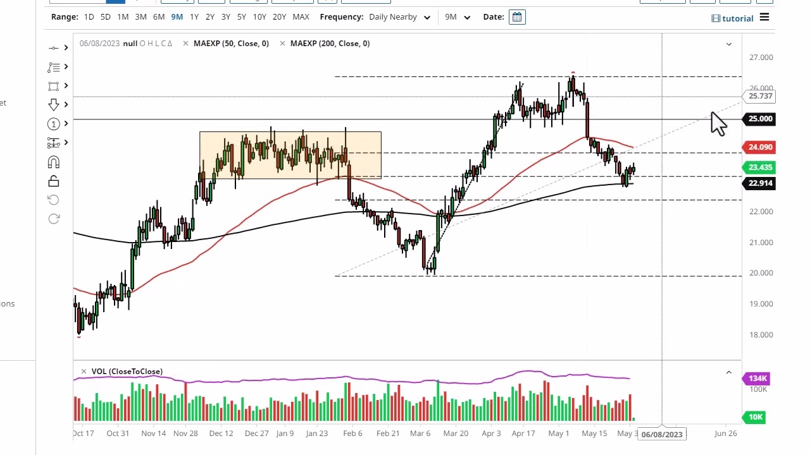
Task: Expand arrow marker tool options
Action: coord(65,105)
